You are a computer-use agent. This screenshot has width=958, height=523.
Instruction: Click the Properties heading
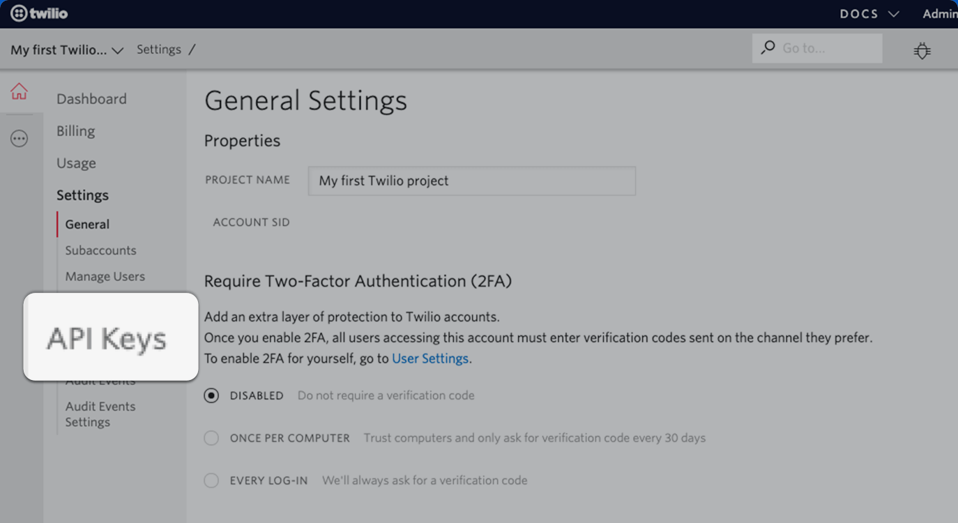pos(242,141)
